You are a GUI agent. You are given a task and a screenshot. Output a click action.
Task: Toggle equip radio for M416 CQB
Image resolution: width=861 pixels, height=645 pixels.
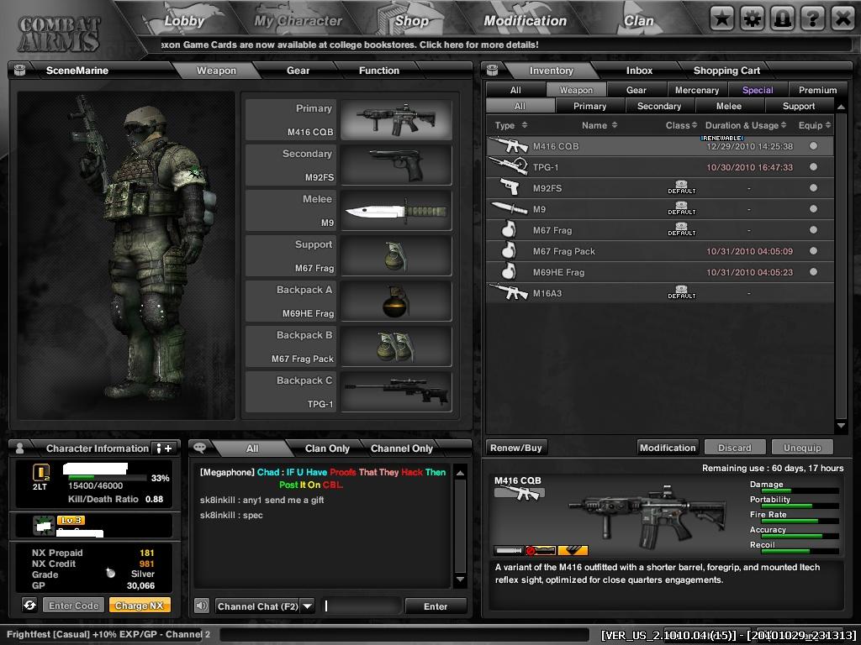tap(813, 146)
